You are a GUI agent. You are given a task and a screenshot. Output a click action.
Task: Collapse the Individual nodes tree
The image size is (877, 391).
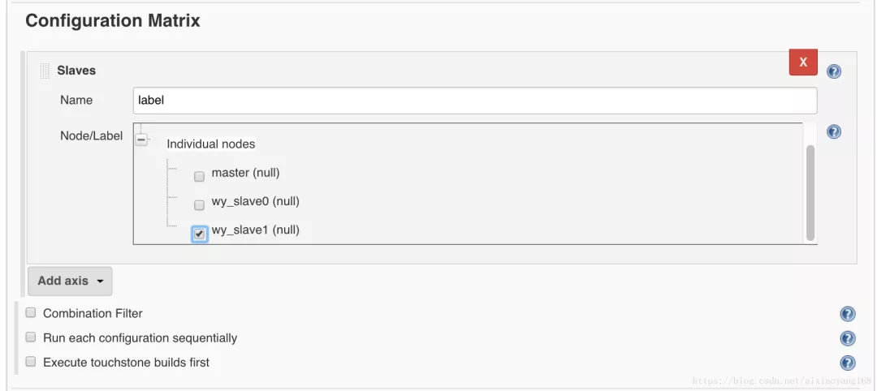click(141, 140)
